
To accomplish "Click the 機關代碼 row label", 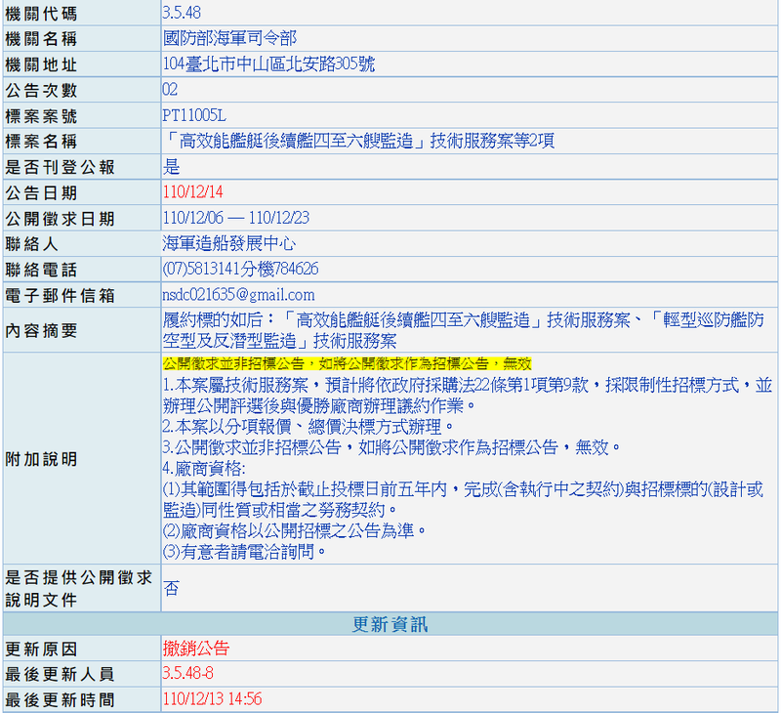I will pyautogui.click(x=41, y=14).
